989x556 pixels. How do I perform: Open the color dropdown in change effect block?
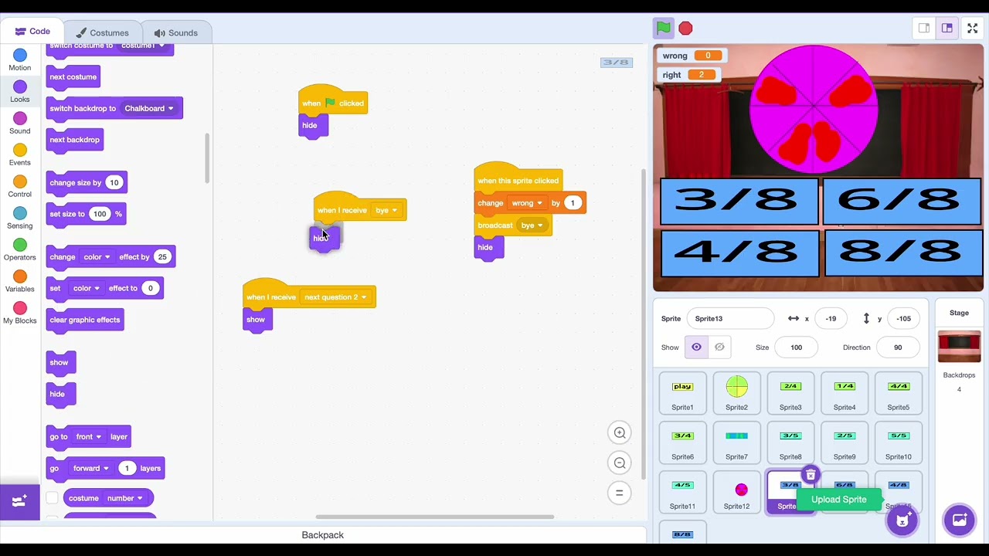click(97, 257)
